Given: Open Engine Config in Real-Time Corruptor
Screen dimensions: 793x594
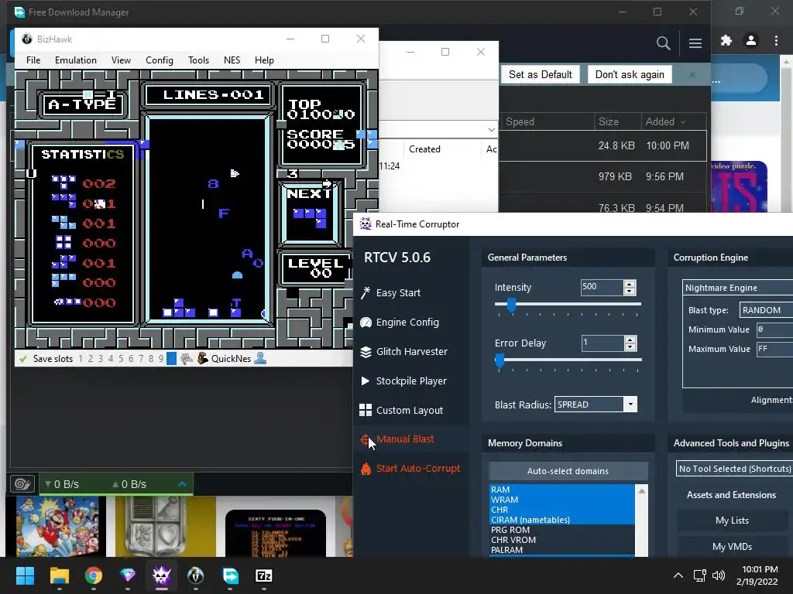Looking at the screenshot, I should [x=400, y=323].
